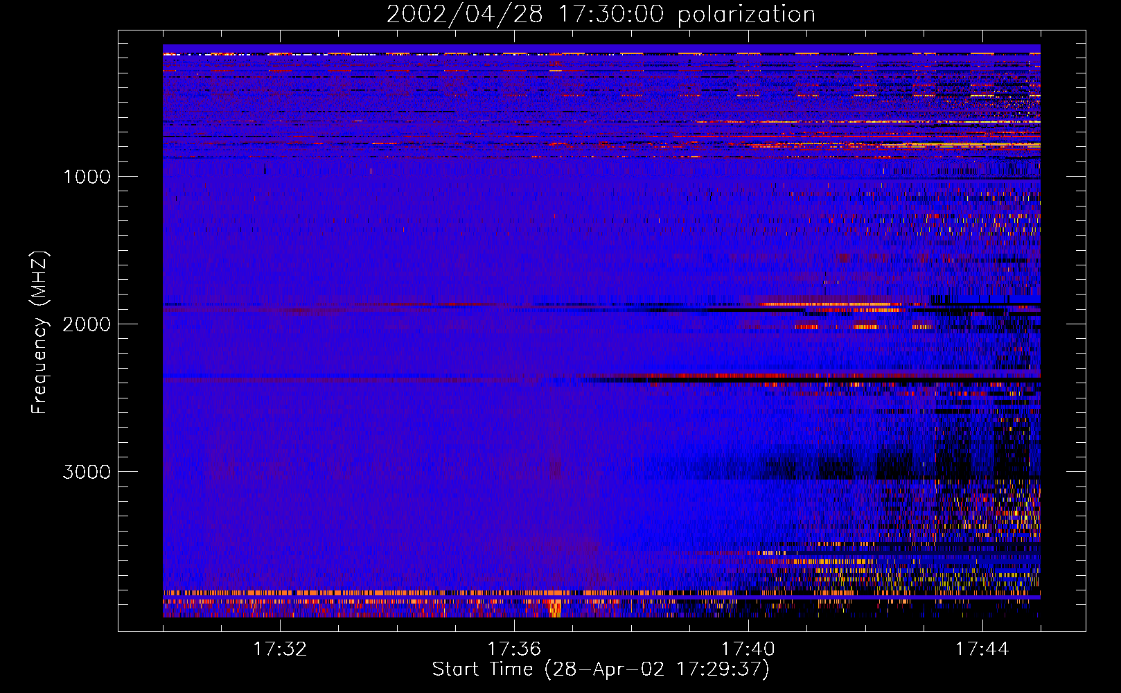Viewport: 1121px width, 693px height.
Task: Select the 1000 frequency axis label
Action: coord(87,177)
